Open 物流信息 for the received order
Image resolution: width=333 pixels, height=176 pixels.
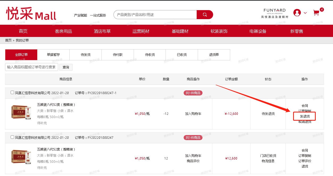coord(268,161)
